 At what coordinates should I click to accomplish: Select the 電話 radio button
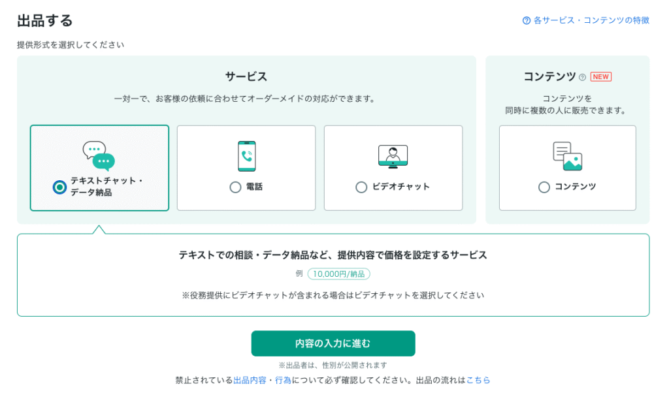tap(235, 187)
